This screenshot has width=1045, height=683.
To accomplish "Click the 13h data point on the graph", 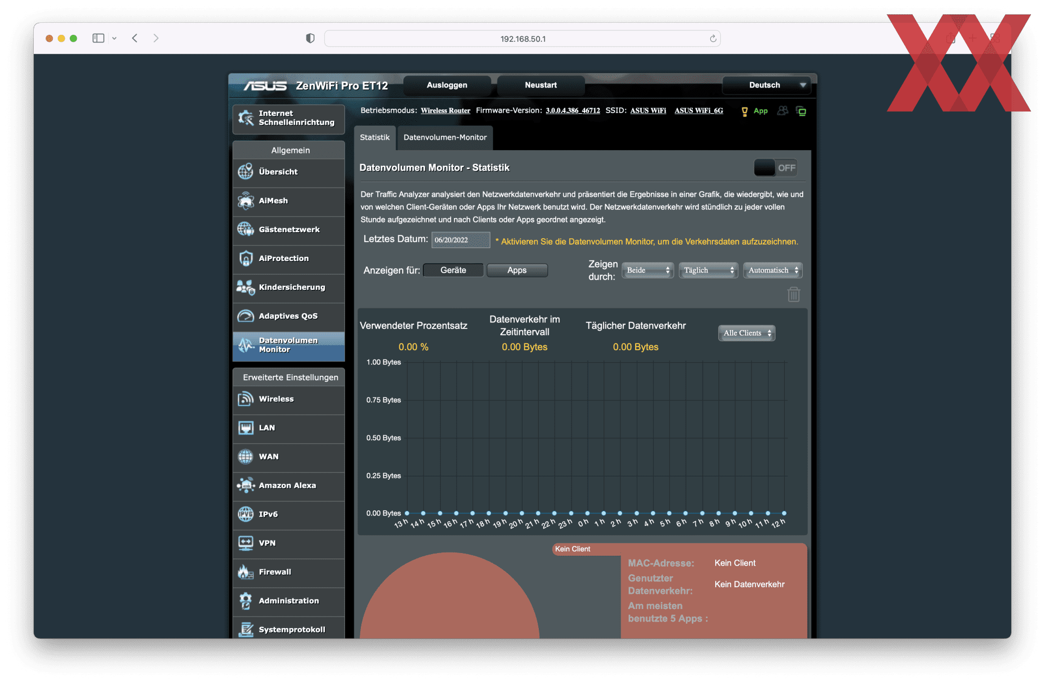I will 407,513.
